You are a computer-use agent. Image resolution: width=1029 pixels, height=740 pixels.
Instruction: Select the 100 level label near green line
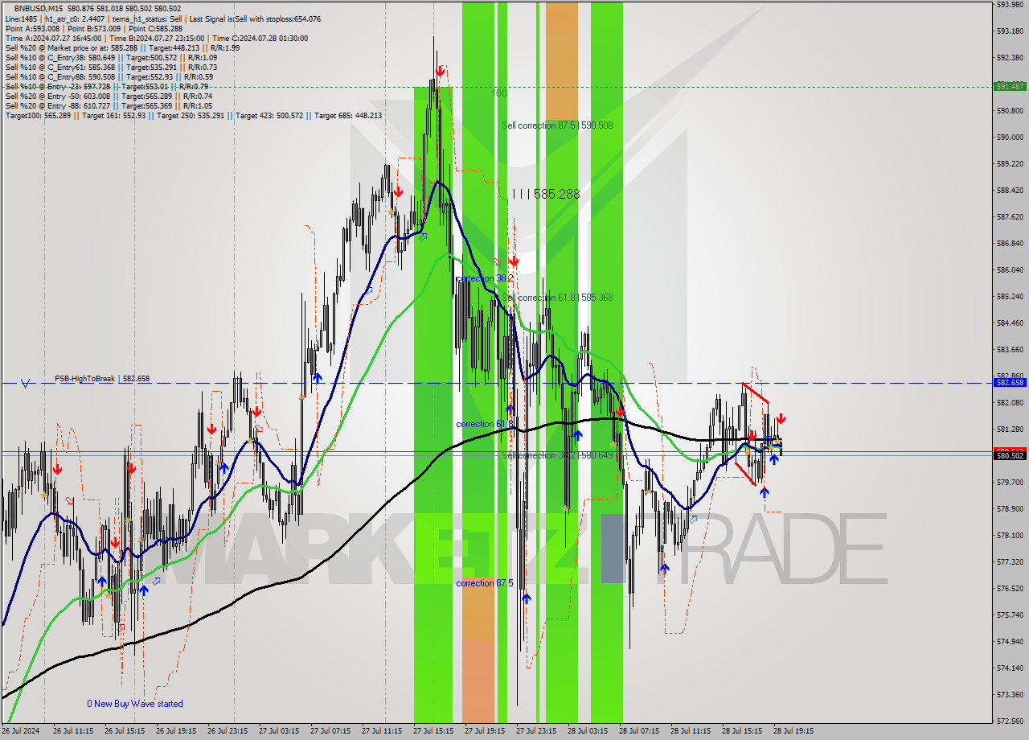pyautogui.click(x=499, y=93)
